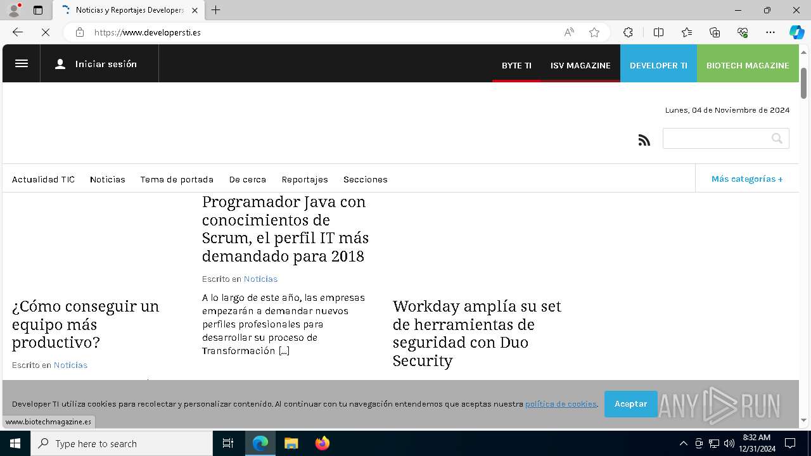
Task: Open De cerca menu item
Action: click(x=248, y=179)
